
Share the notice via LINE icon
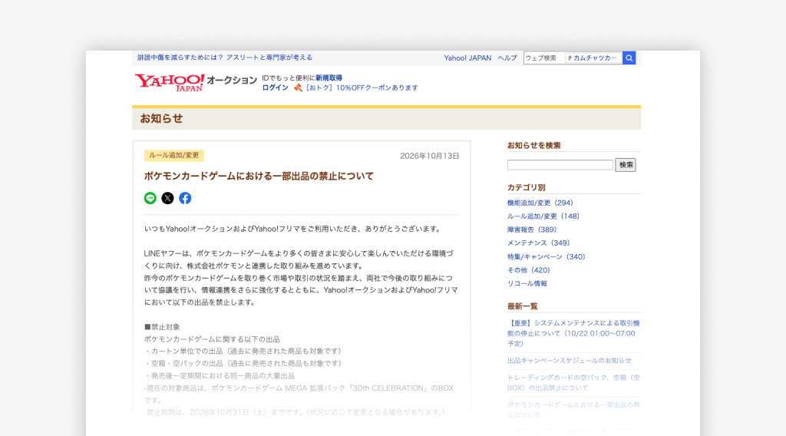coord(150,198)
